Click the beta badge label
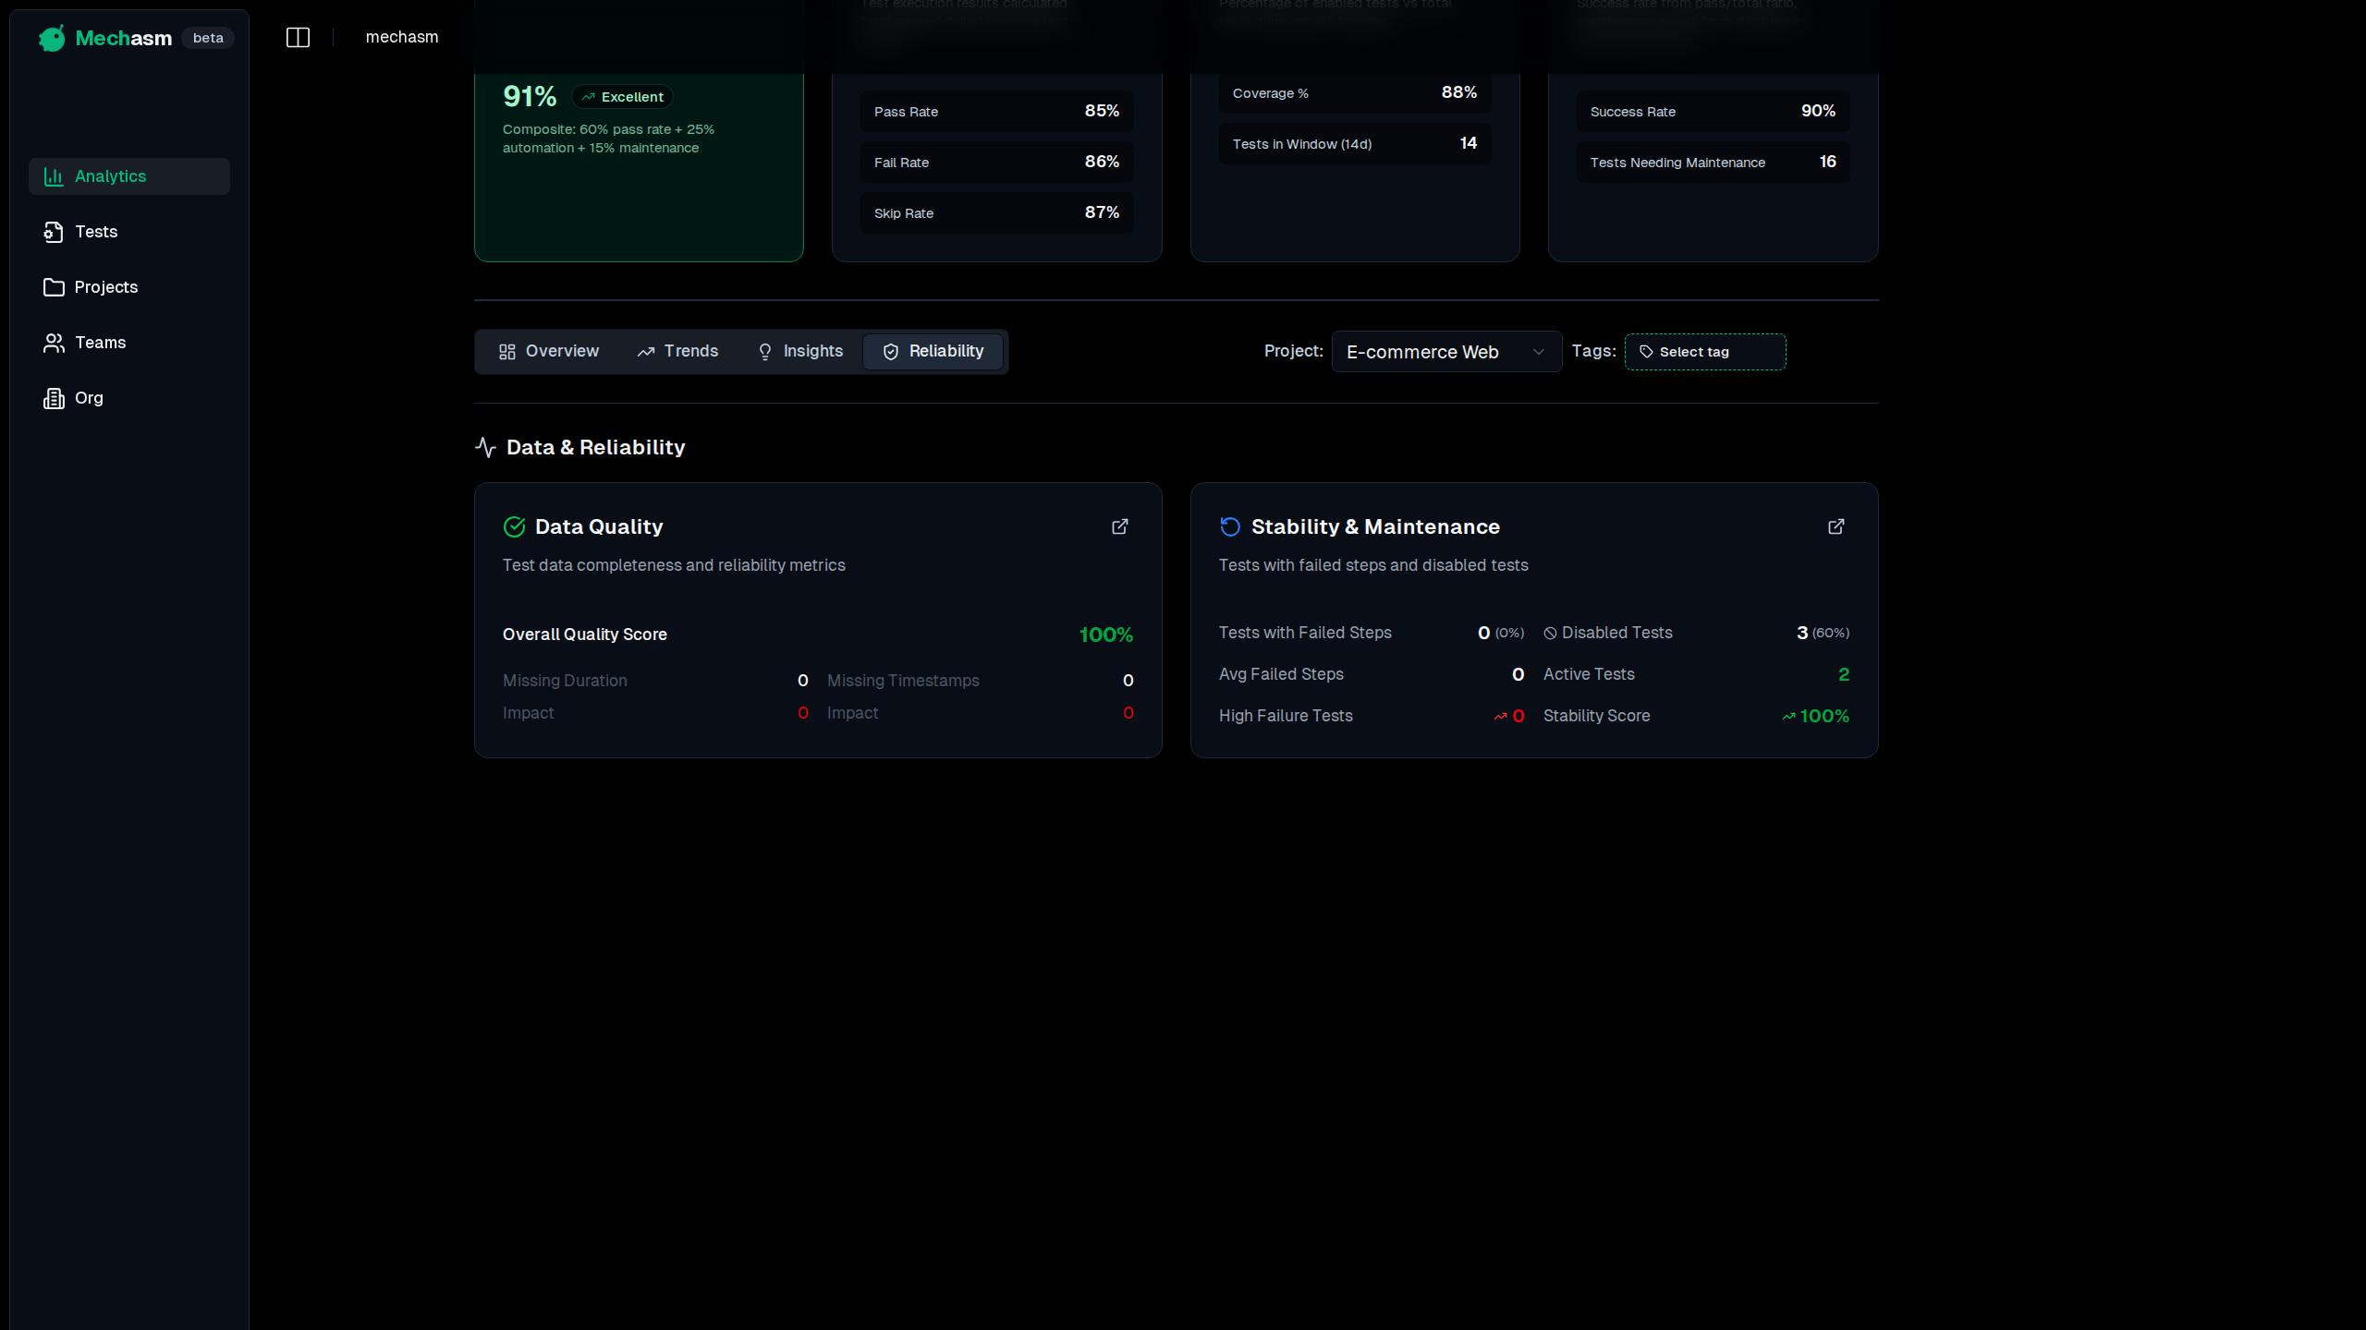Screen dimensions: 2366x1330 click(208, 38)
